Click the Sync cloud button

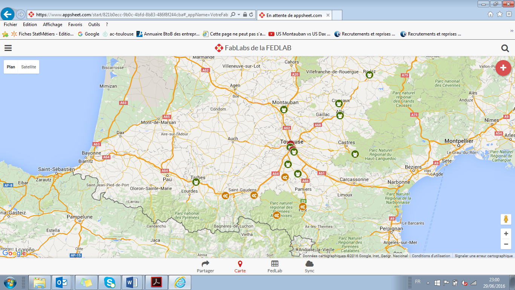click(310, 267)
